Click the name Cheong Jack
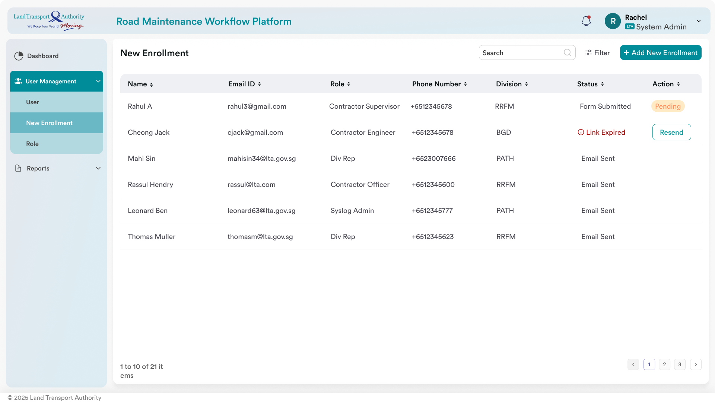 point(149,132)
